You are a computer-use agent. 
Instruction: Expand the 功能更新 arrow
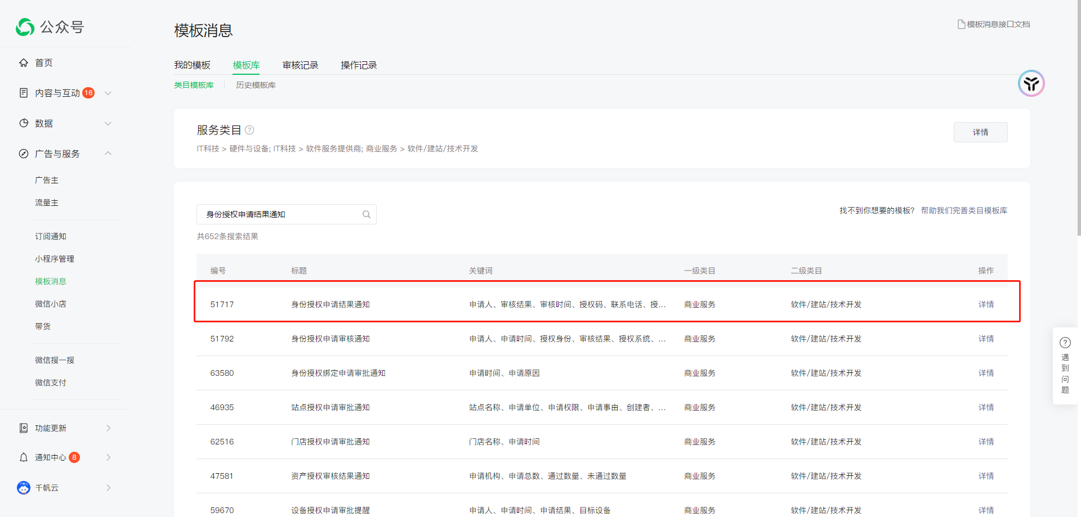[108, 428]
